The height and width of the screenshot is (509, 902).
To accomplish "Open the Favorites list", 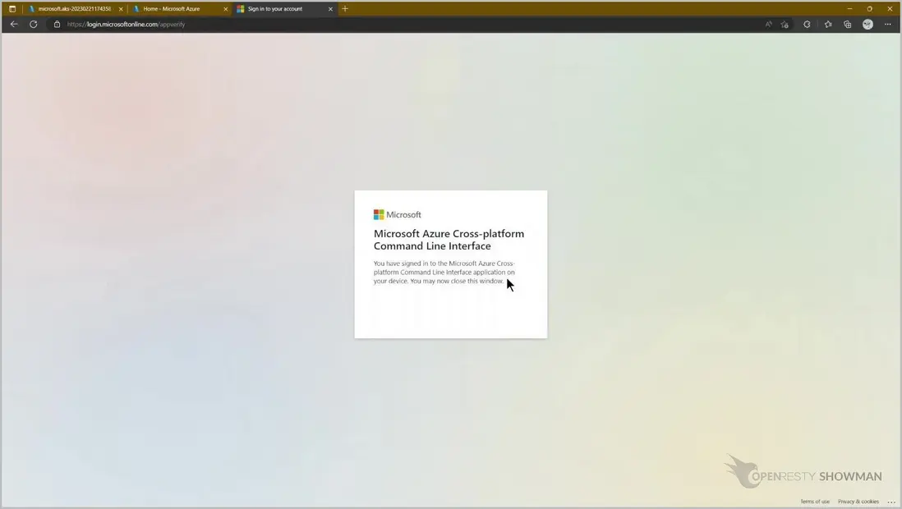I will click(828, 24).
